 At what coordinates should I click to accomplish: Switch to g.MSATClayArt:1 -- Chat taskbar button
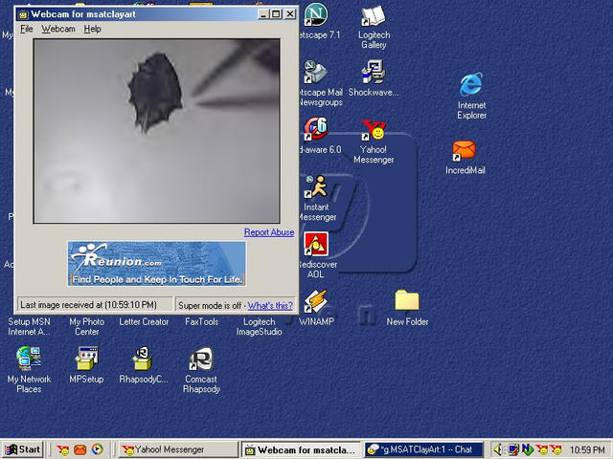(424, 450)
